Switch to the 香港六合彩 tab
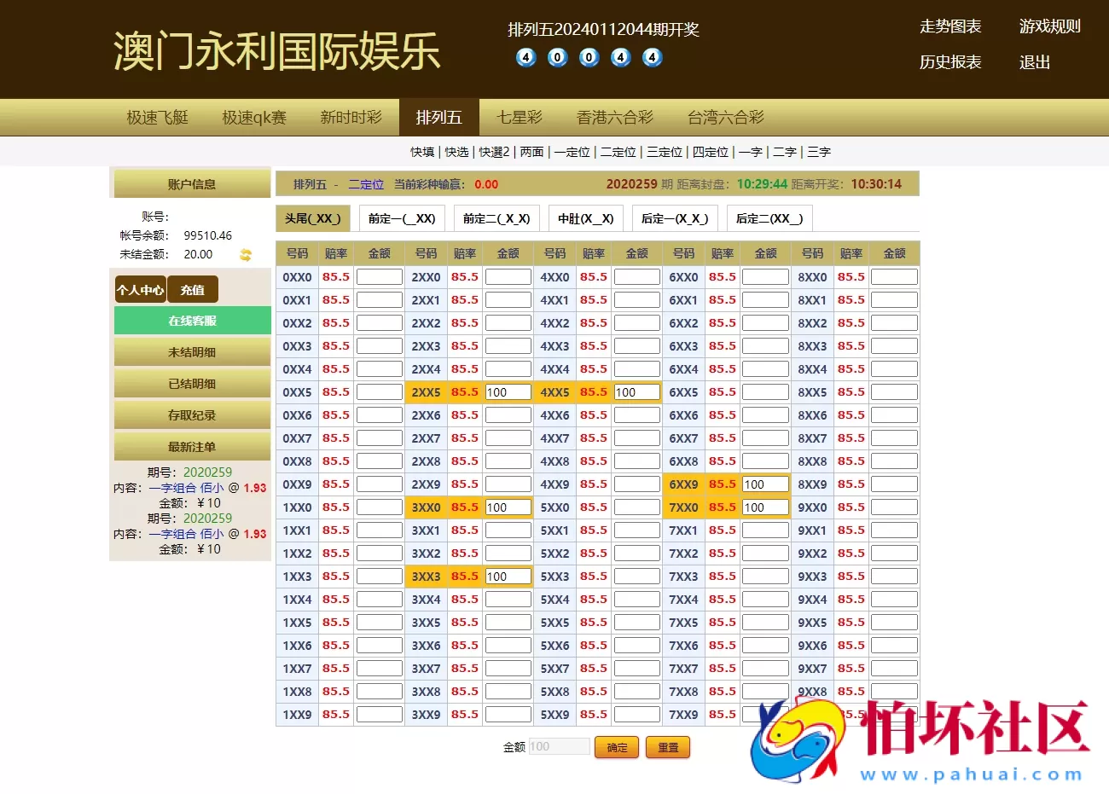 [615, 117]
